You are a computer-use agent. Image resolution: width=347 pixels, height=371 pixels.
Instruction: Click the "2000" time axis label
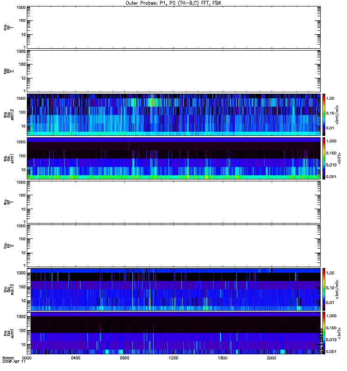coord(272,358)
